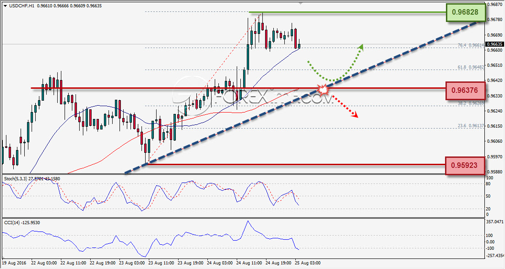The width and height of the screenshot is (505, 269).
Task: Click the 24 Aug 03:00 time label
Action: [220, 263]
